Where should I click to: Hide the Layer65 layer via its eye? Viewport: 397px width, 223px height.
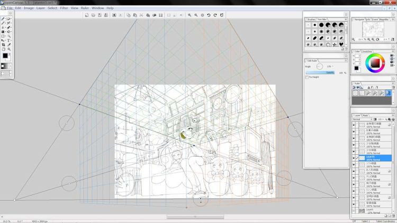(x=354, y=158)
